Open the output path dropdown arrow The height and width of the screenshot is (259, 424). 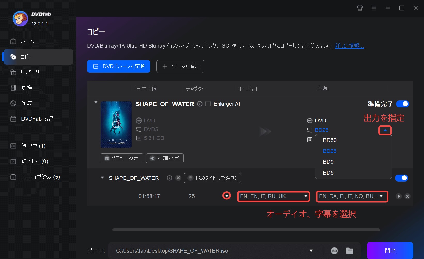pyautogui.click(x=311, y=250)
